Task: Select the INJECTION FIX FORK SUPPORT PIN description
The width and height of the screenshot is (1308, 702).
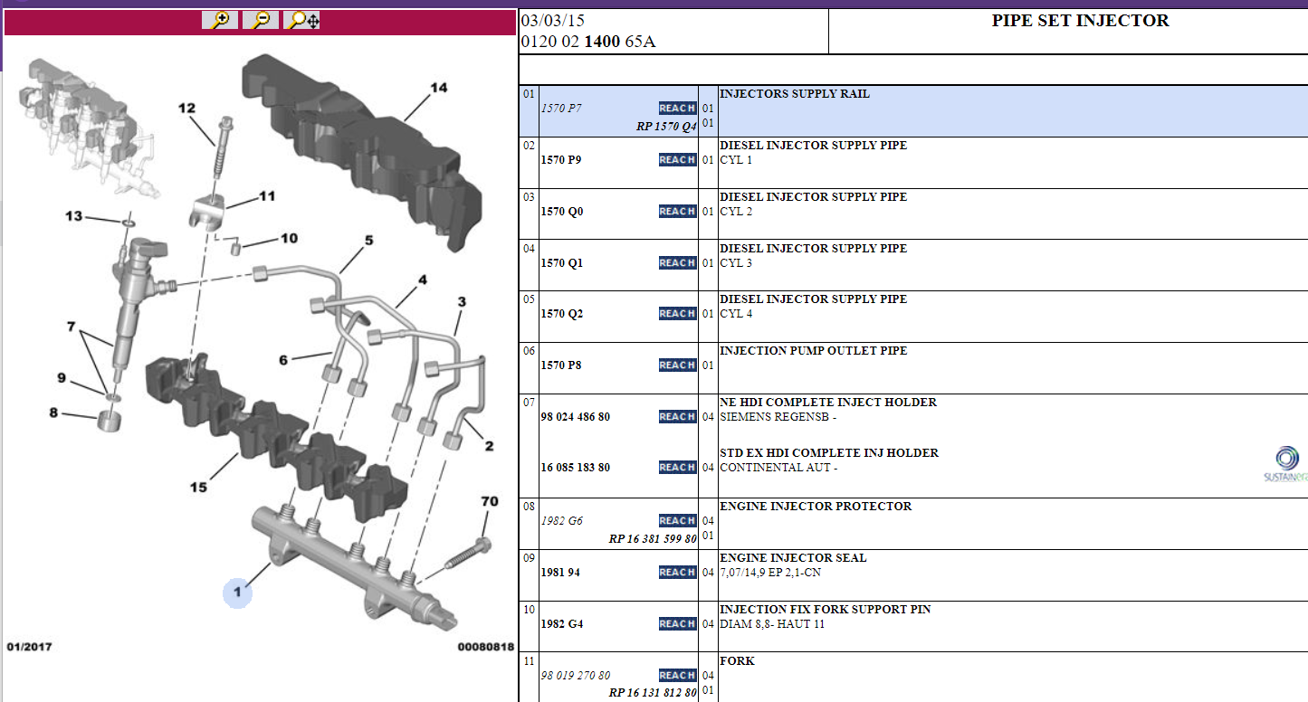Action: 826,610
